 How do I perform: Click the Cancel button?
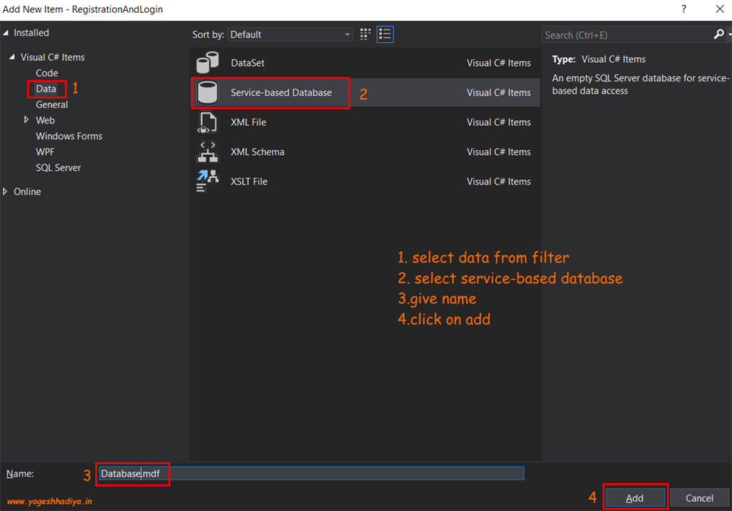tap(700, 497)
